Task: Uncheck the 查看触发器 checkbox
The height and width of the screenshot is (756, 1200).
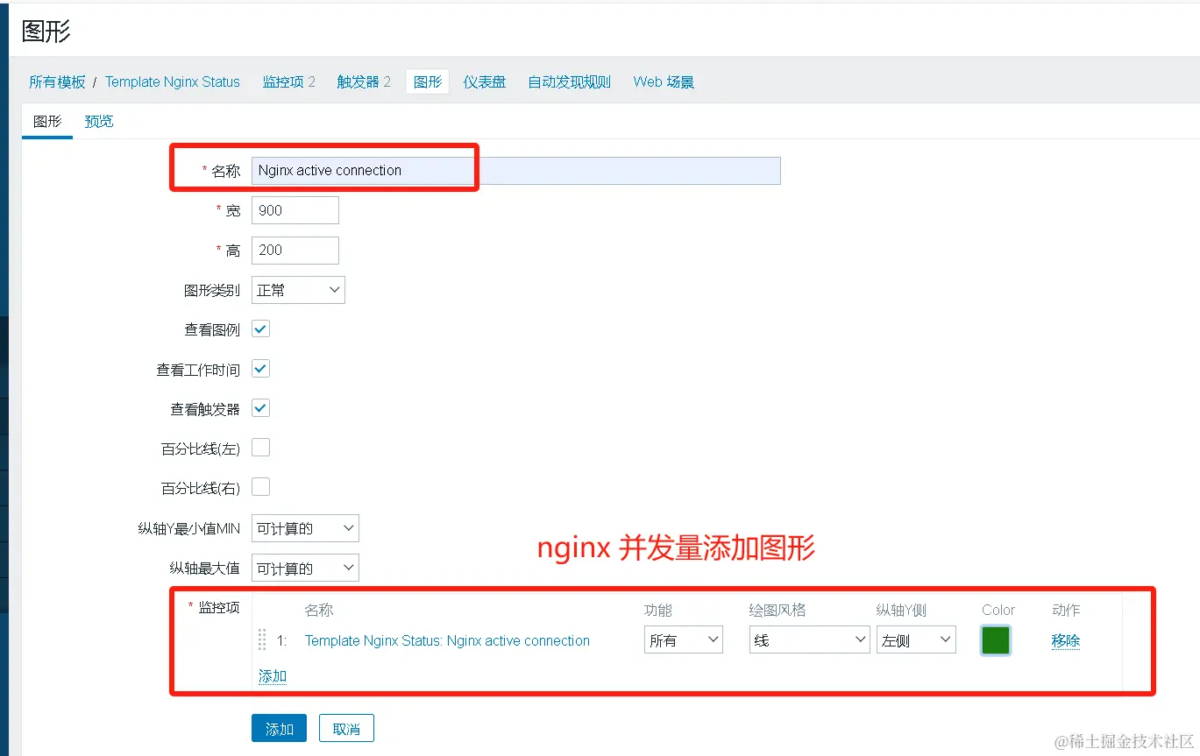Action: (x=261, y=408)
